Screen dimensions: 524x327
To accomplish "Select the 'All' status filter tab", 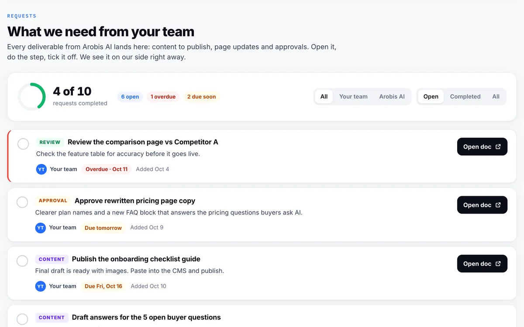I will click(x=496, y=97).
